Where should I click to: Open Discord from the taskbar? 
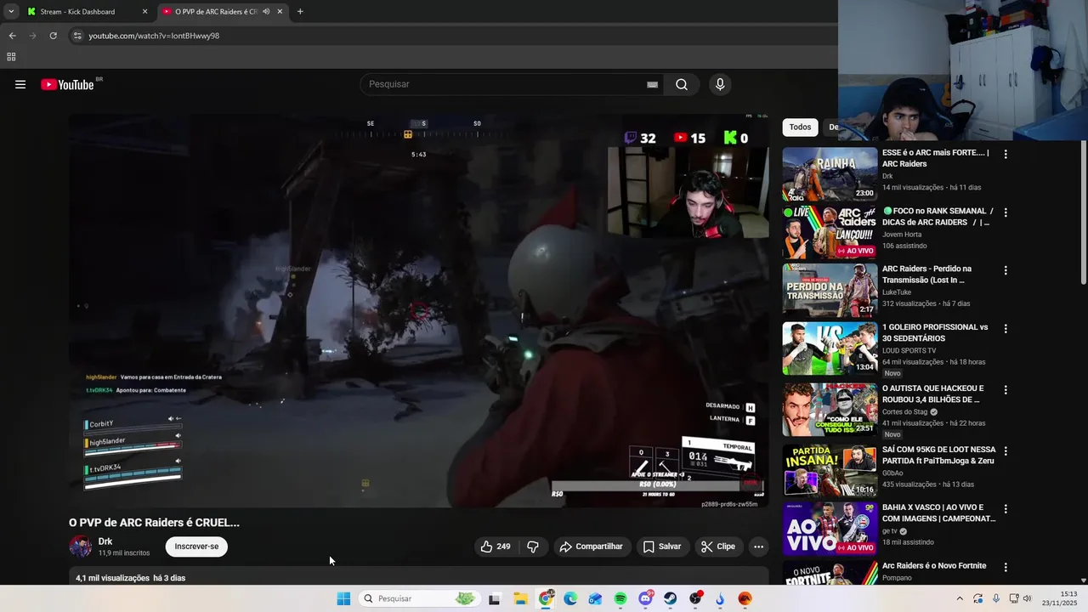coord(646,598)
